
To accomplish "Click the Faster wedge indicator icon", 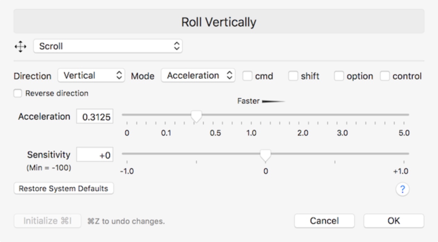I will pyautogui.click(x=273, y=102).
